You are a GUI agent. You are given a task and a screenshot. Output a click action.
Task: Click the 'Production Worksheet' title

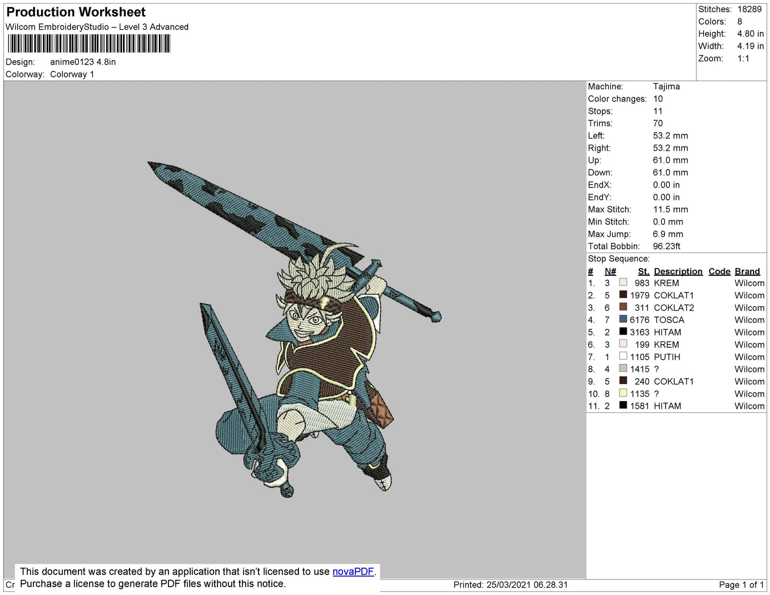[x=76, y=12]
